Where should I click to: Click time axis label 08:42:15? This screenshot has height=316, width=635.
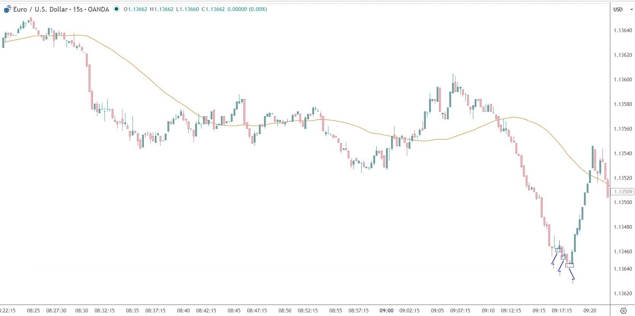(x=206, y=311)
